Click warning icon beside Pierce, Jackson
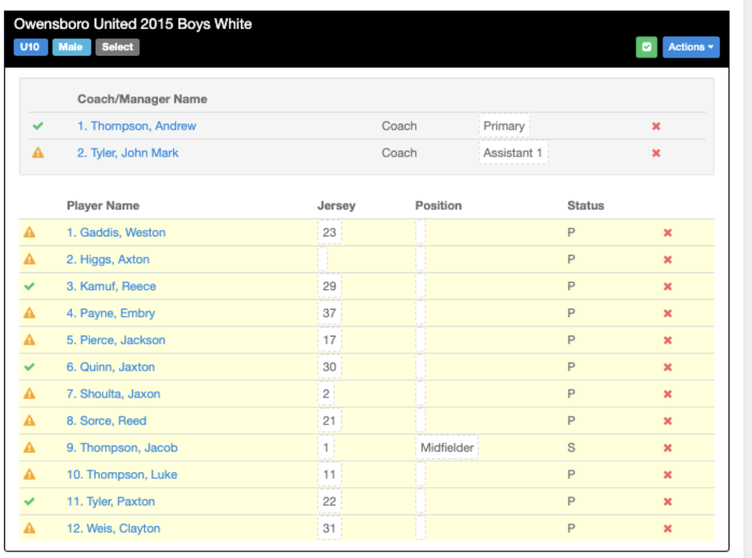The width and height of the screenshot is (752, 558). pyautogui.click(x=29, y=340)
